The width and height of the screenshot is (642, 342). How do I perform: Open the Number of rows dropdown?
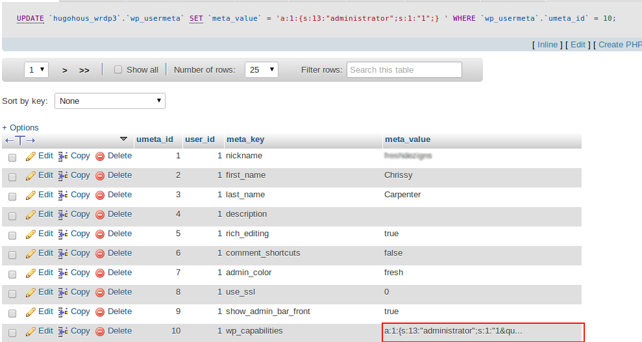[261, 70]
